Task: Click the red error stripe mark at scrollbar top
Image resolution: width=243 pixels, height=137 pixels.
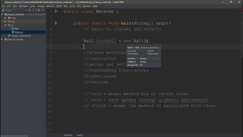Action: tap(242, 10)
